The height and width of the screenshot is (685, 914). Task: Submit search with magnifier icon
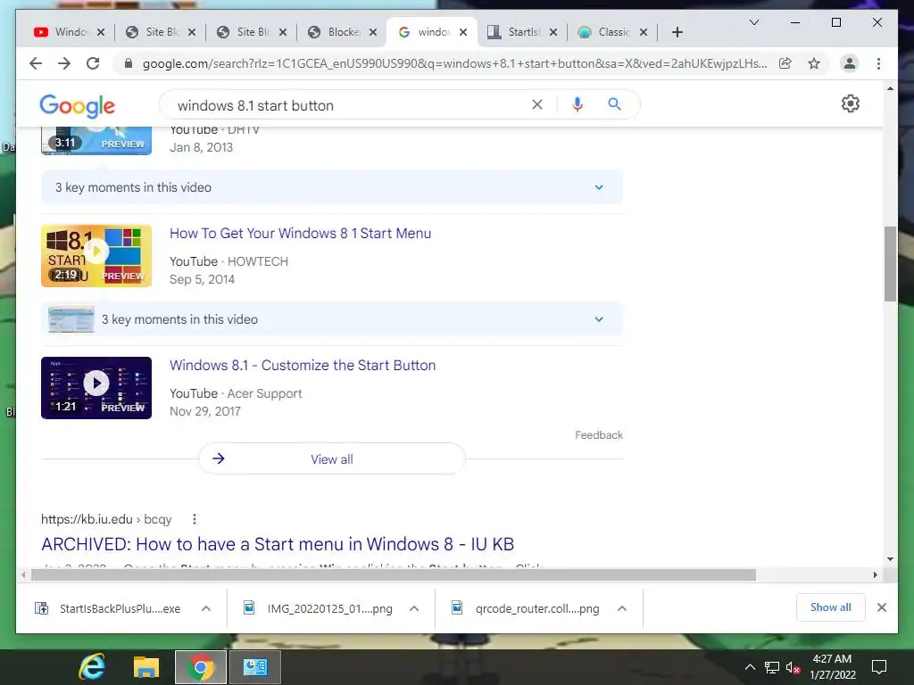click(614, 104)
